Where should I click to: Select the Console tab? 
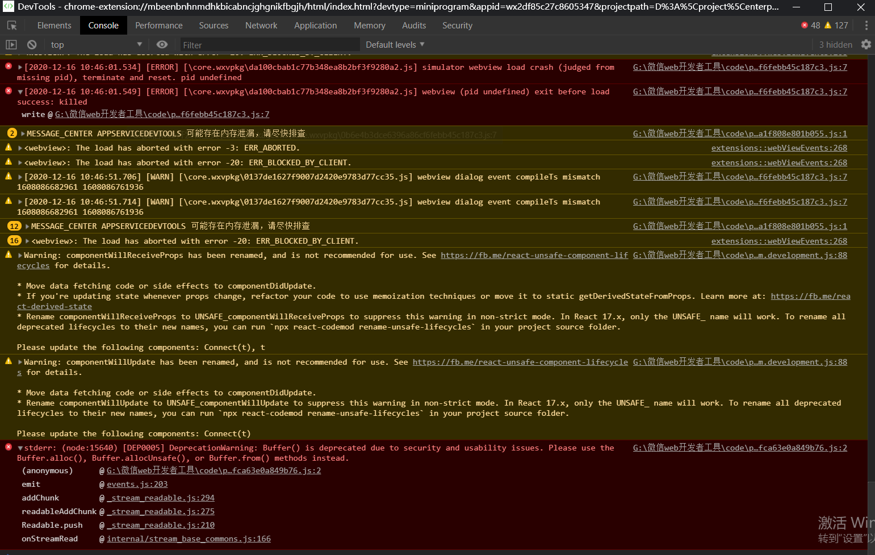(103, 26)
